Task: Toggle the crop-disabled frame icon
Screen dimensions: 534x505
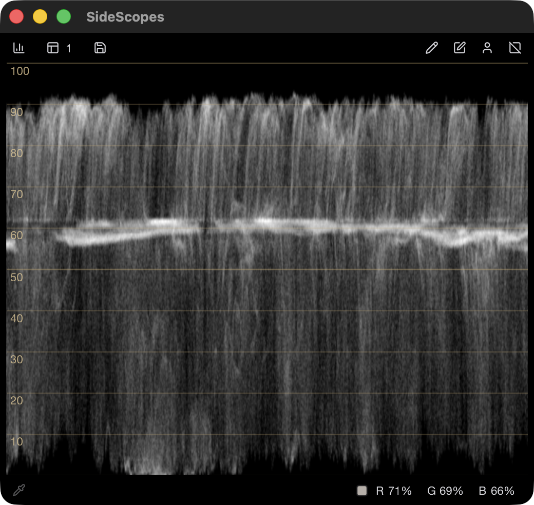Action: pyautogui.click(x=514, y=48)
